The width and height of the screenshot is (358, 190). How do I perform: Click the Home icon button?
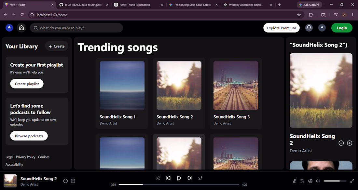click(21, 28)
